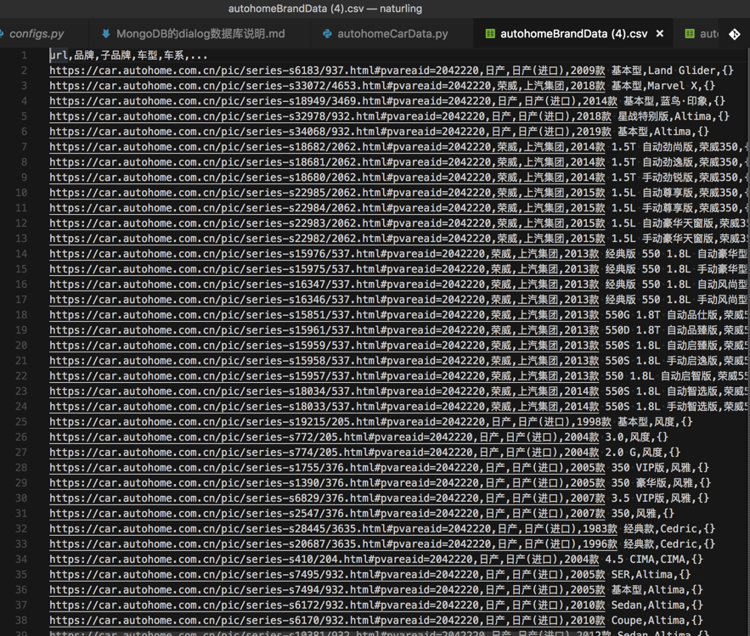Image resolution: width=750 pixels, height=636 pixels.
Task: Click 'Sedan,Altima' text on line 37
Action: [648, 605]
